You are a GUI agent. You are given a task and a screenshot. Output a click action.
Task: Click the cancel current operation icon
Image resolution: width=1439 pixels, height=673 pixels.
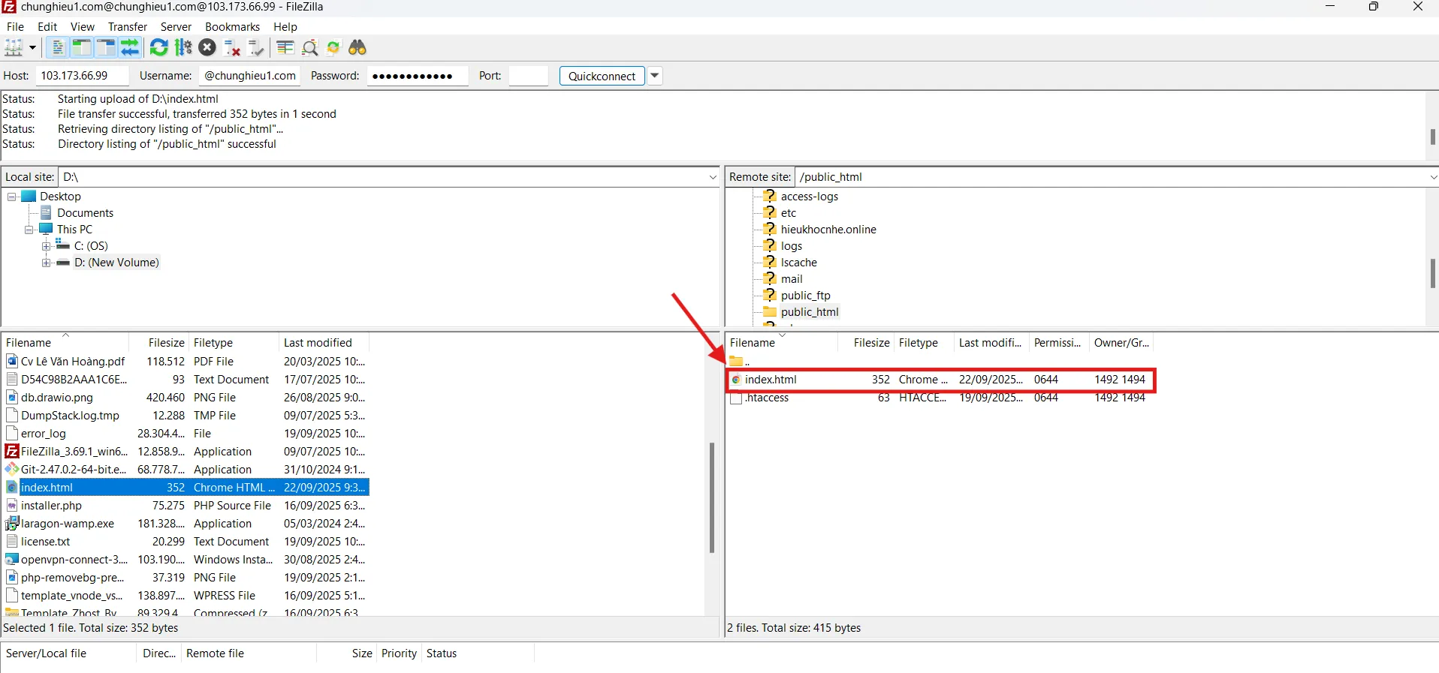[207, 48]
